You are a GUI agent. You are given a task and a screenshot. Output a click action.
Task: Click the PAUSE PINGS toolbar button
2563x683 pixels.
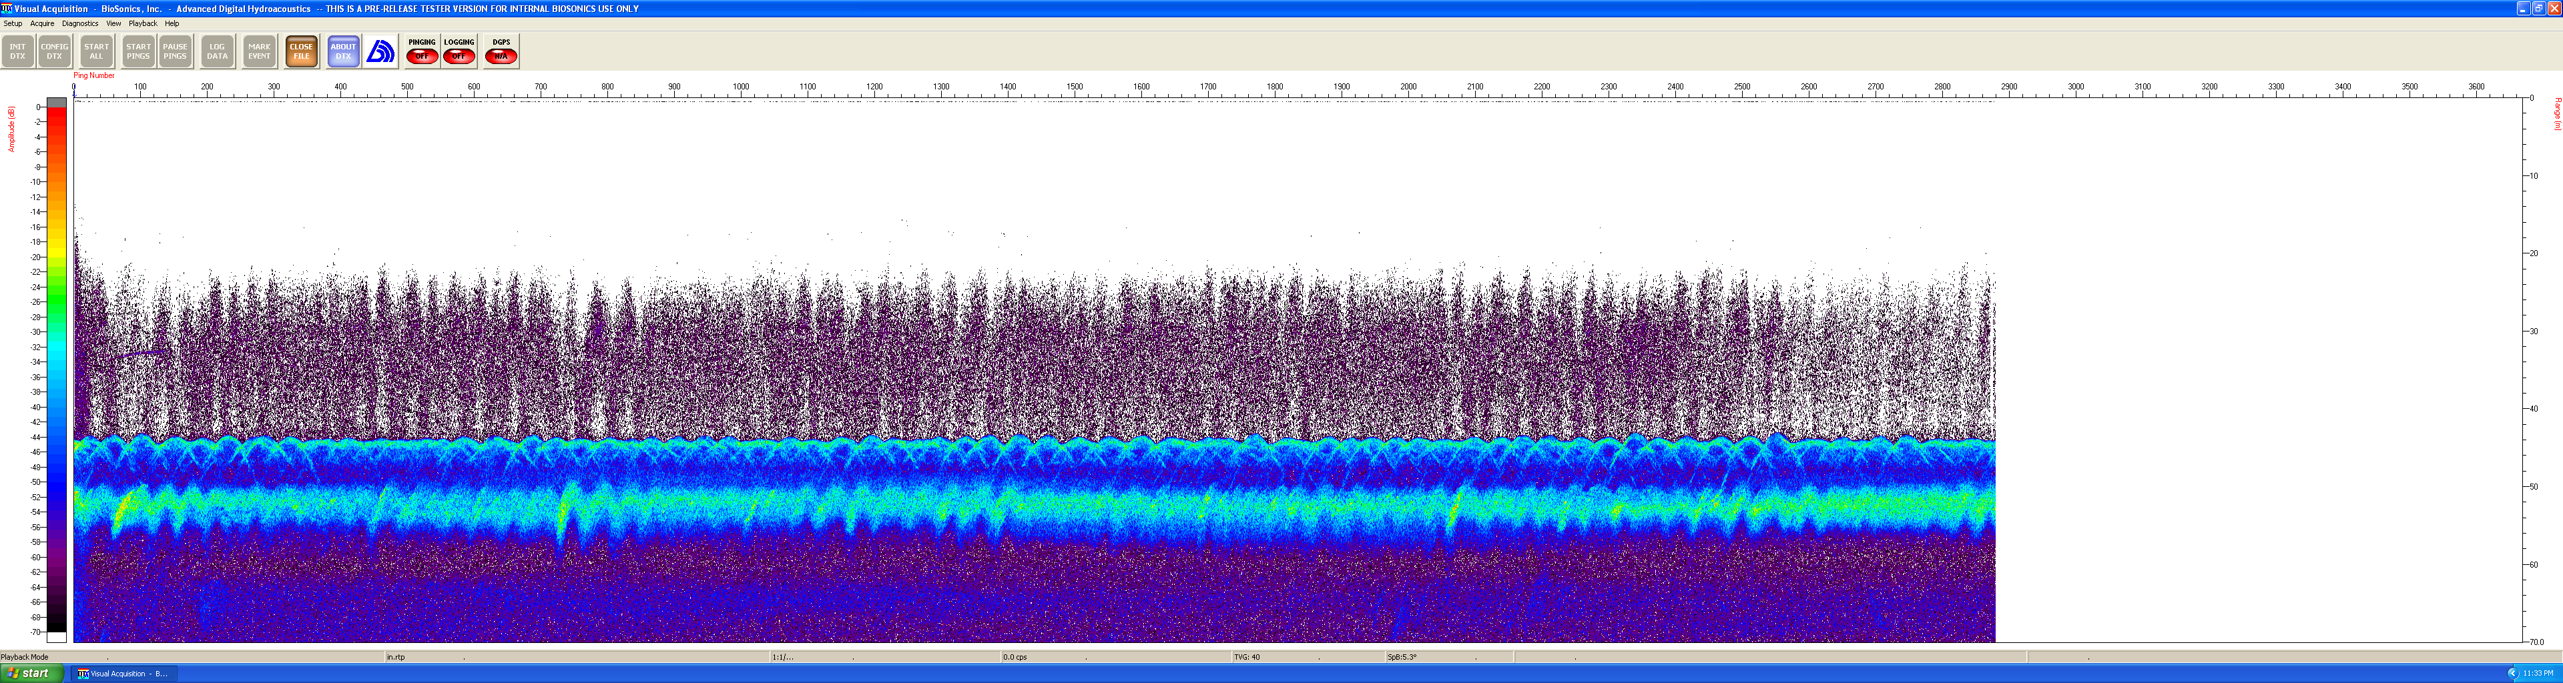[x=175, y=52]
